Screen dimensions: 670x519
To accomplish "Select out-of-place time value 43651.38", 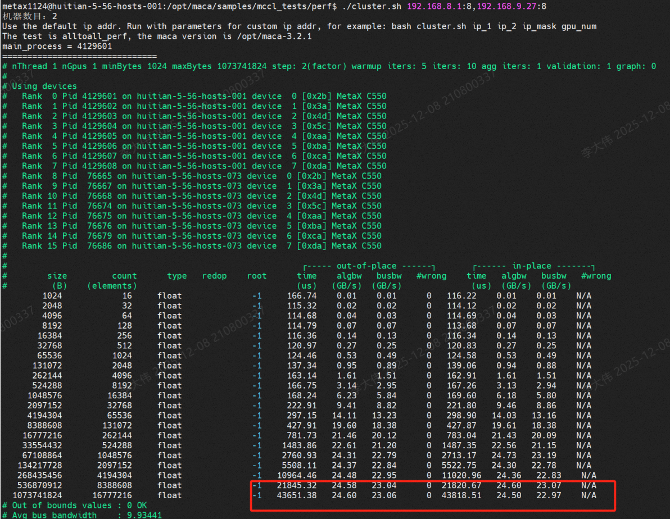I will [x=297, y=495].
